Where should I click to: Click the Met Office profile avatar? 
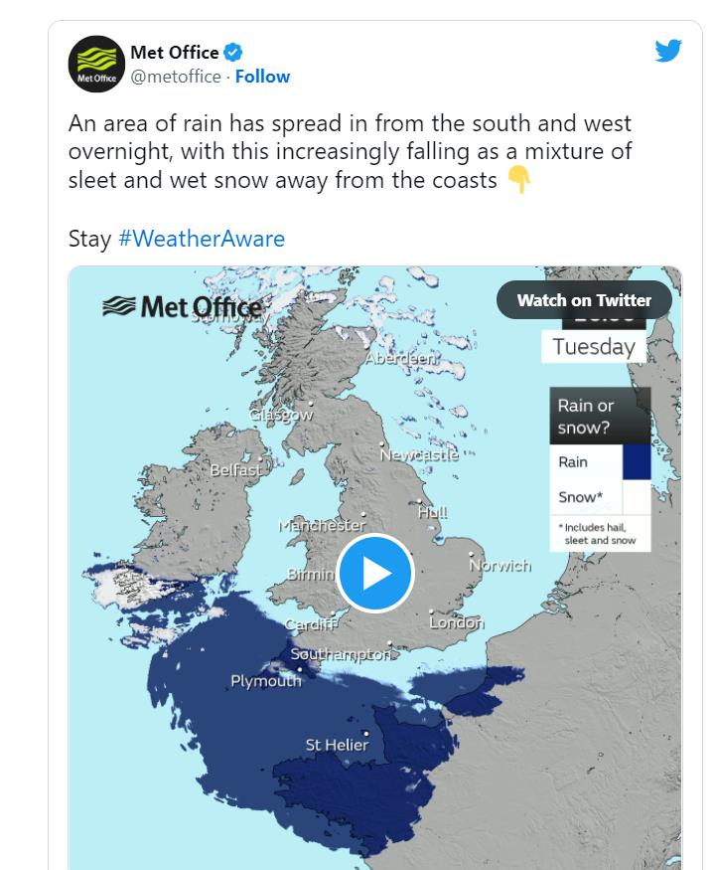coord(96,64)
